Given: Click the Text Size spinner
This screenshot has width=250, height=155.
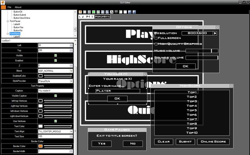Looking at the screenshot, I should (x=71, y=136).
